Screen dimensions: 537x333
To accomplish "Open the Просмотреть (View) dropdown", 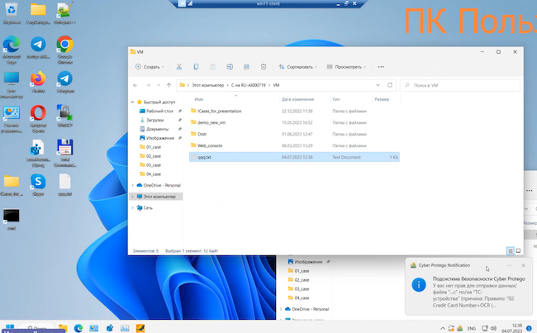I will [346, 67].
